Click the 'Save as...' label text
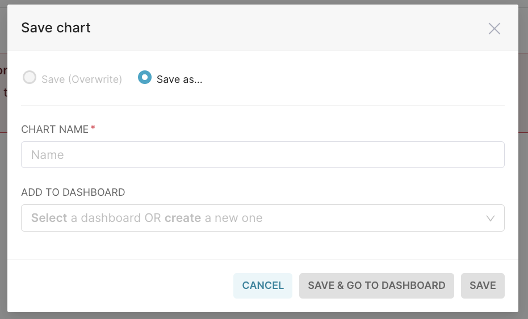The image size is (528, 319). tap(179, 79)
